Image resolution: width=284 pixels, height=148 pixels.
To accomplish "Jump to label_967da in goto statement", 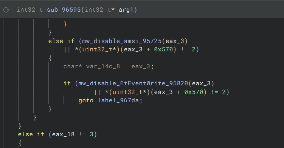I will [x=118, y=100].
